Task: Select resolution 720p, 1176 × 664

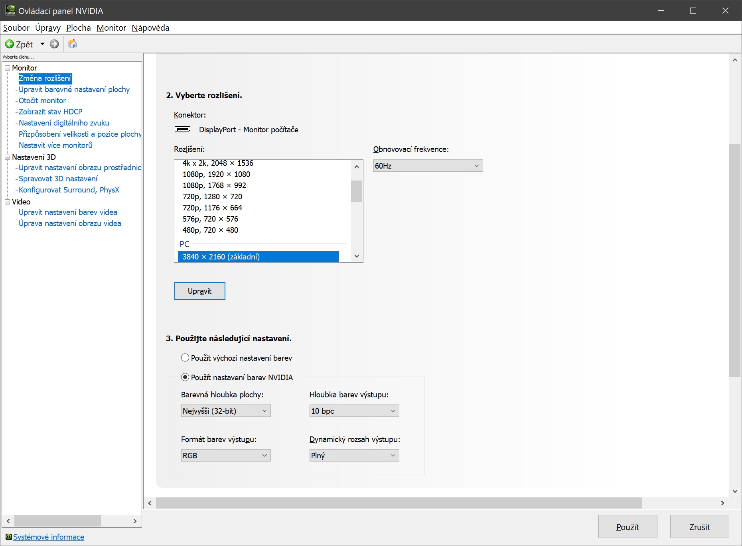Action: point(212,208)
